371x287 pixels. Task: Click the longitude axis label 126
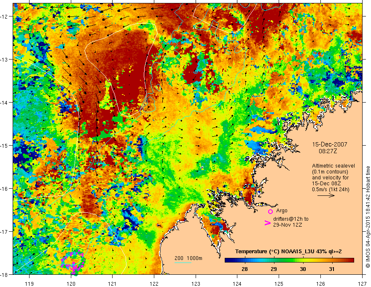(320, 284)
